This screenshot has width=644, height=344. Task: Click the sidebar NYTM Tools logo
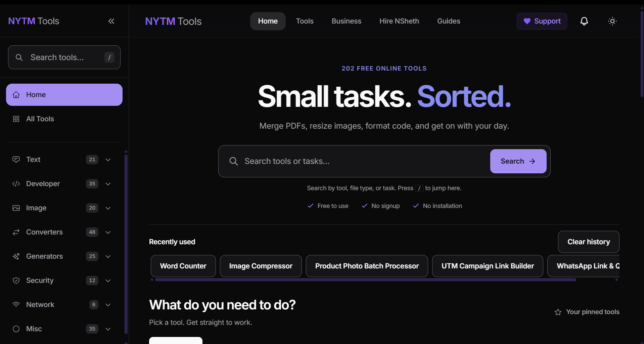point(34,21)
